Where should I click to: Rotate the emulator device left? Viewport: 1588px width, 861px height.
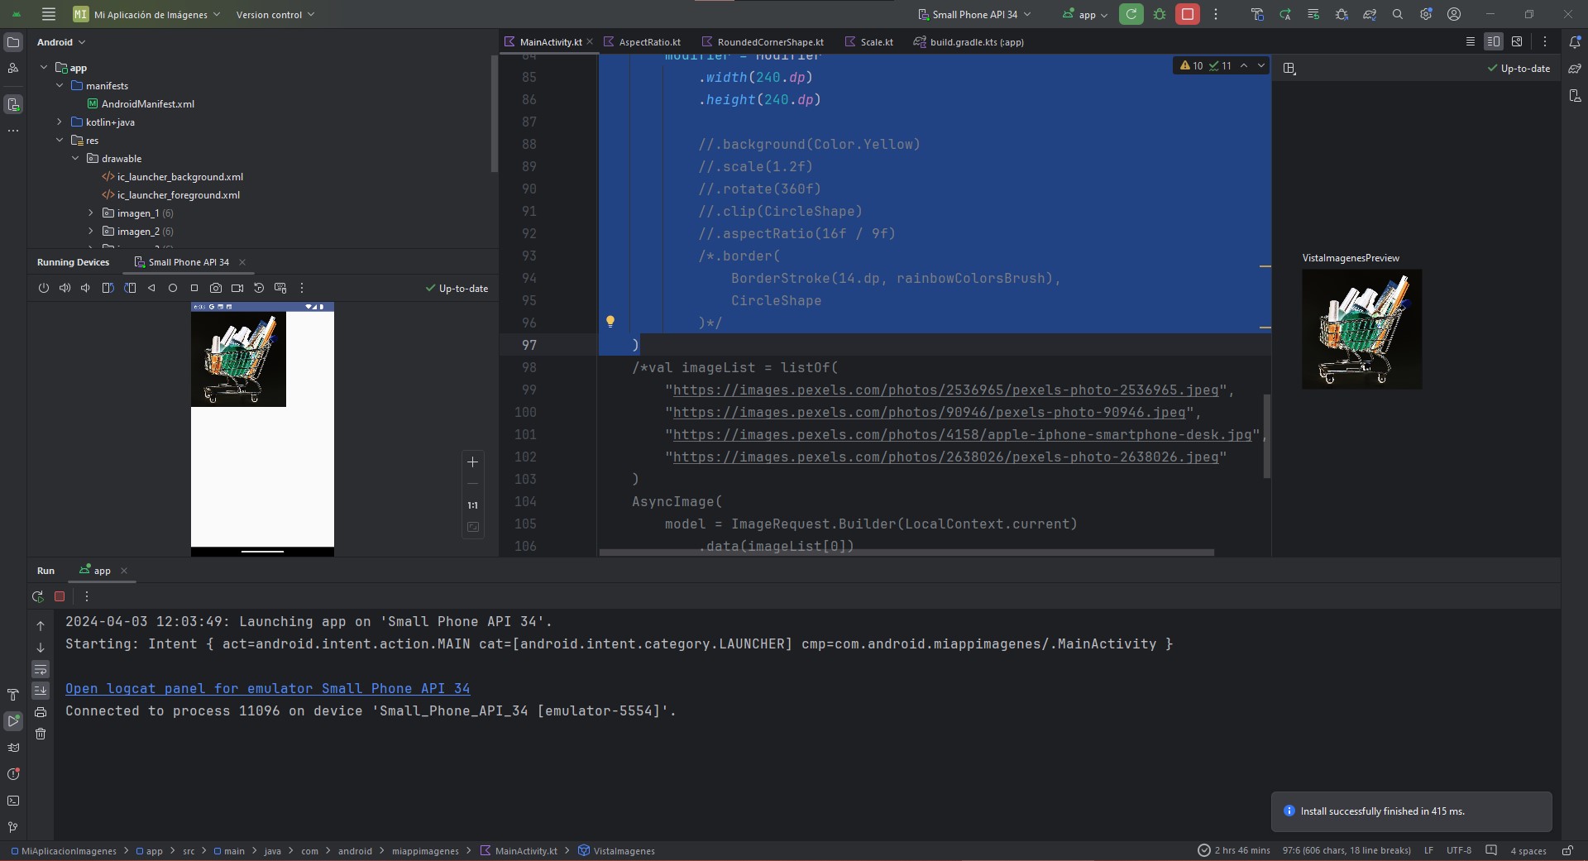click(108, 288)
